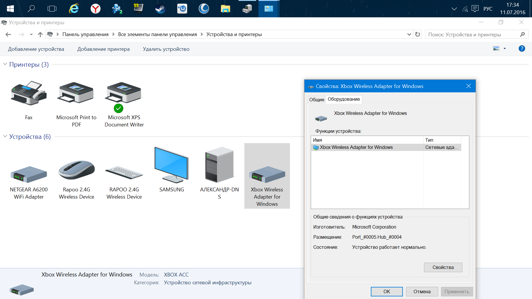
Task: Expand the breadcrumb arrow after Панель управления
Action: coord(113,34)
